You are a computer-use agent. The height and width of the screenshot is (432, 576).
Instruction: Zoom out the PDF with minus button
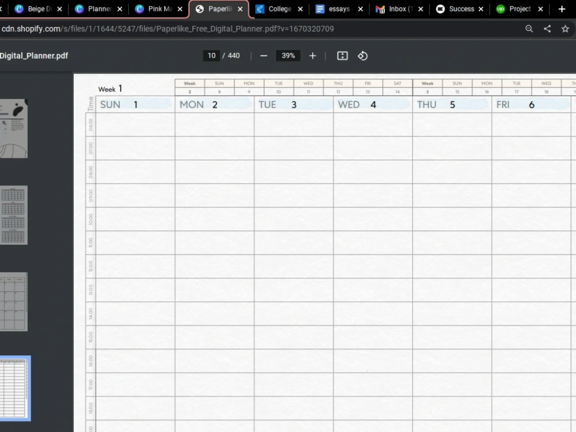point(264,56)
